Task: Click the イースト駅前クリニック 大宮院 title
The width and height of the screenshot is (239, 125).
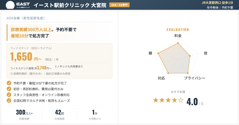Action: pyautogui.click(x=70, y=5)
